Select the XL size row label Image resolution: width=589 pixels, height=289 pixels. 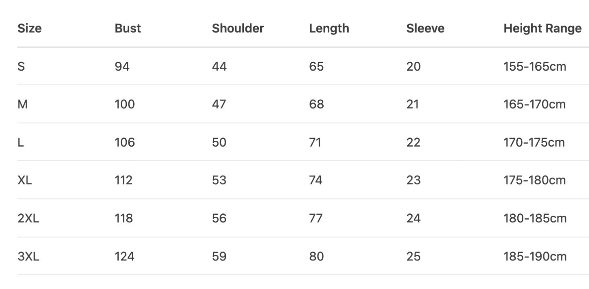[x=25, y=180]
